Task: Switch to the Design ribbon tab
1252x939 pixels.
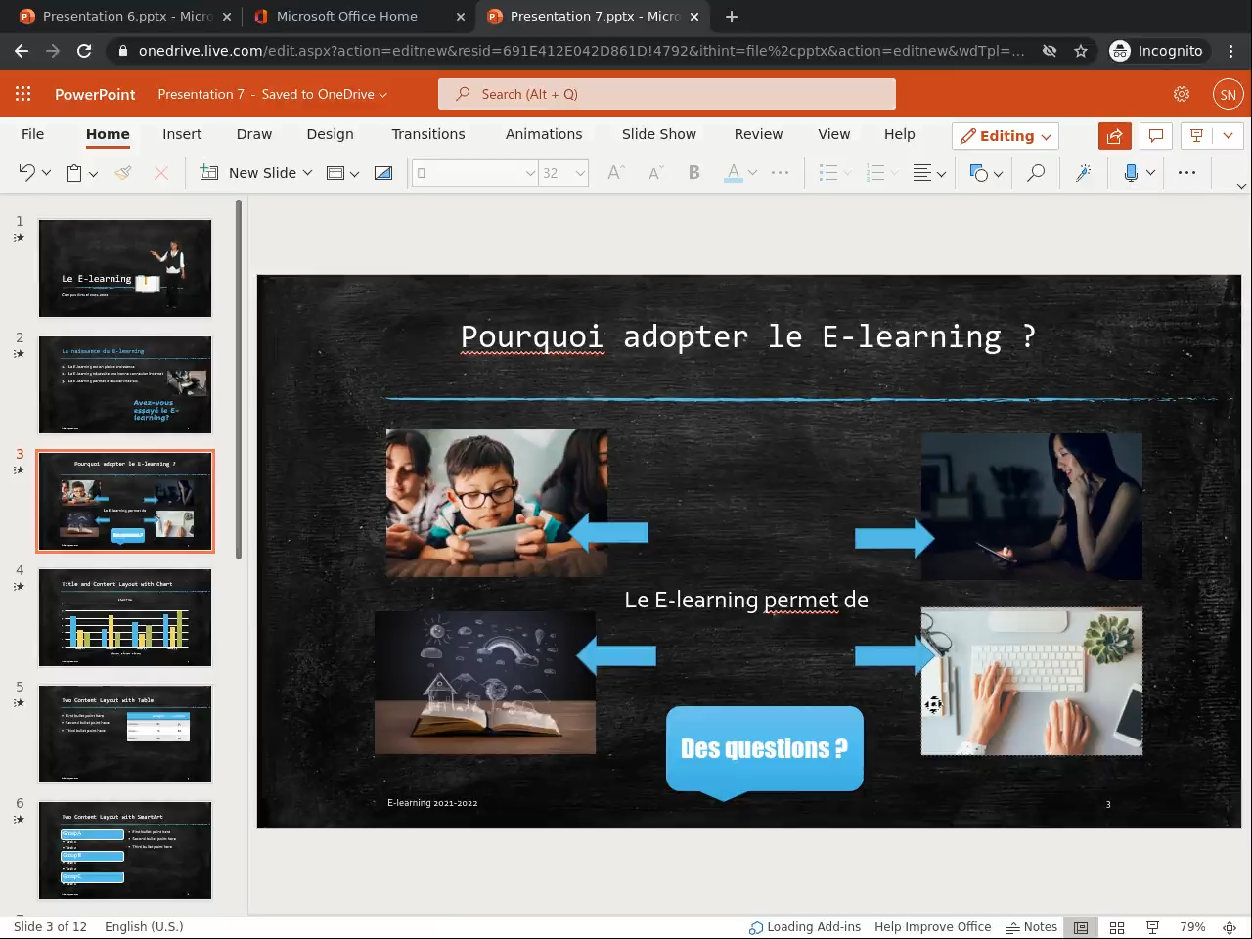Action: click(x=330, y=134)
